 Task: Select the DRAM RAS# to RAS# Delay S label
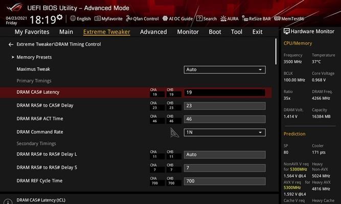[47, 167]
